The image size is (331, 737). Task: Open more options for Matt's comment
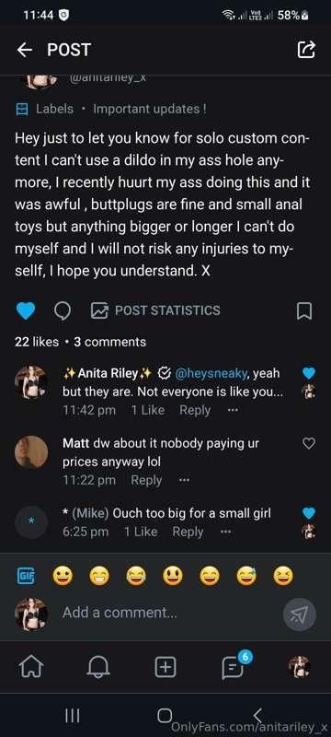click(x=184, y=480)
